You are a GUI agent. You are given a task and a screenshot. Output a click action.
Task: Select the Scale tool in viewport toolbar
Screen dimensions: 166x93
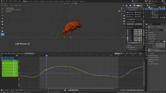pos(2,21)
